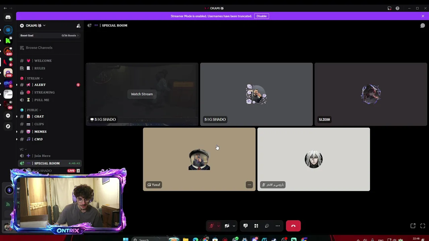Open the taskbar clock showing 22:48
This screenshot has width=429, height=241.
point(416,239)
